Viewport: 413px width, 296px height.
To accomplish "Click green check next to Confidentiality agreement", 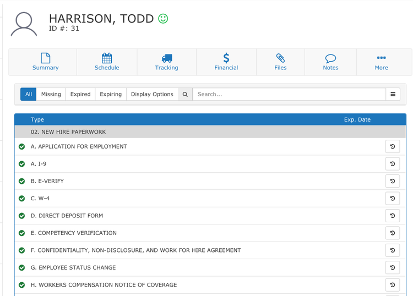I will pos(22,250).
